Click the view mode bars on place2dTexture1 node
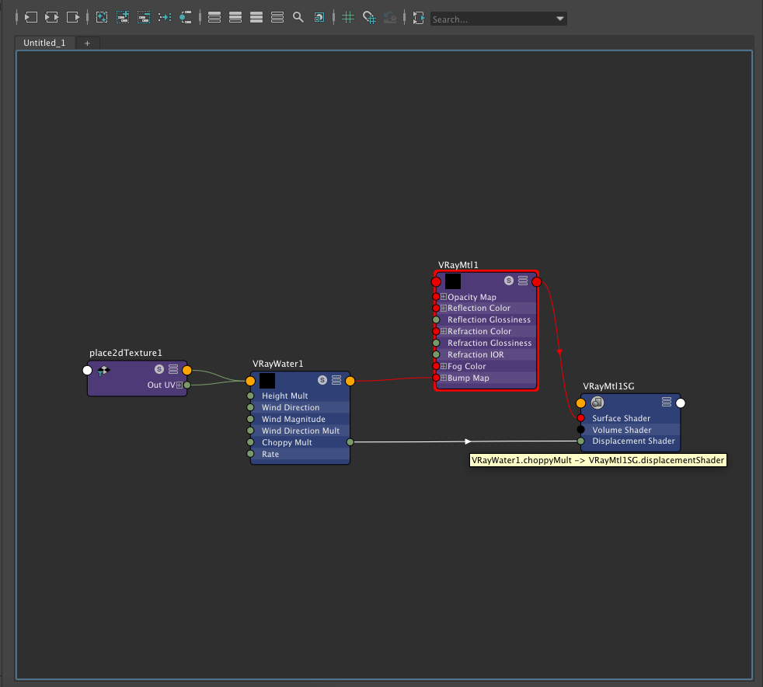This screenshot has height=687, width=763. [173, 369]
